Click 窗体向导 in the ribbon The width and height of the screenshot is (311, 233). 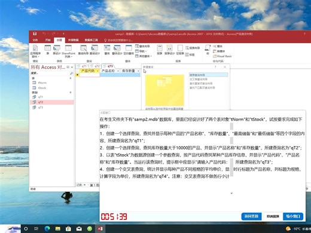tap(142, 46)
